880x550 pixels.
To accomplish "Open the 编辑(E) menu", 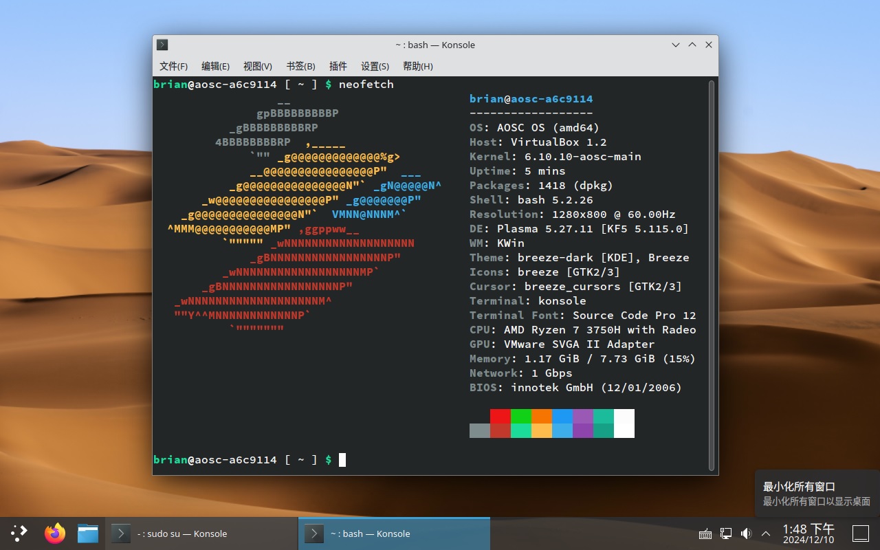I will pos(215,66).
